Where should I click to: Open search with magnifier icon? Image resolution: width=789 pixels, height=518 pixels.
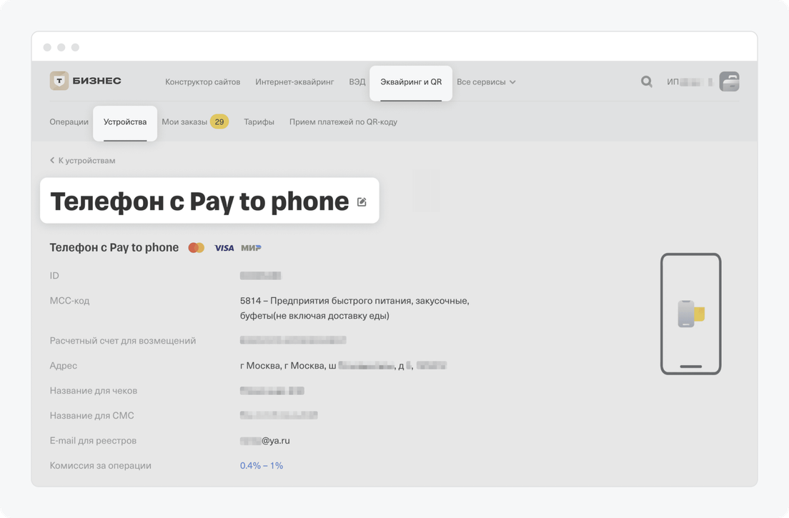[x=647, y=81]
